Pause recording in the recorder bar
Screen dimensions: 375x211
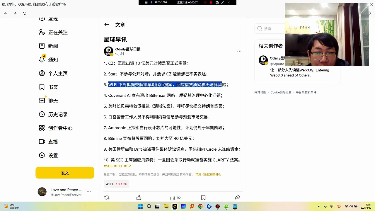(205, 2)
